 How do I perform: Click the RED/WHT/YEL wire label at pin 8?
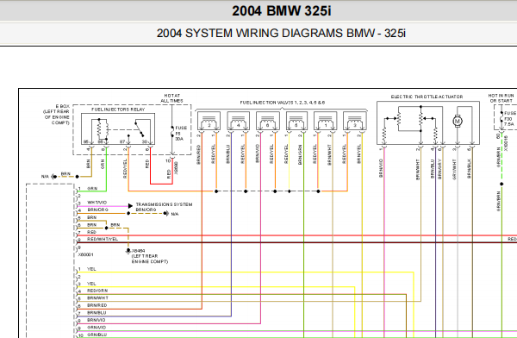pyautogui.click(x=103, y=239)
